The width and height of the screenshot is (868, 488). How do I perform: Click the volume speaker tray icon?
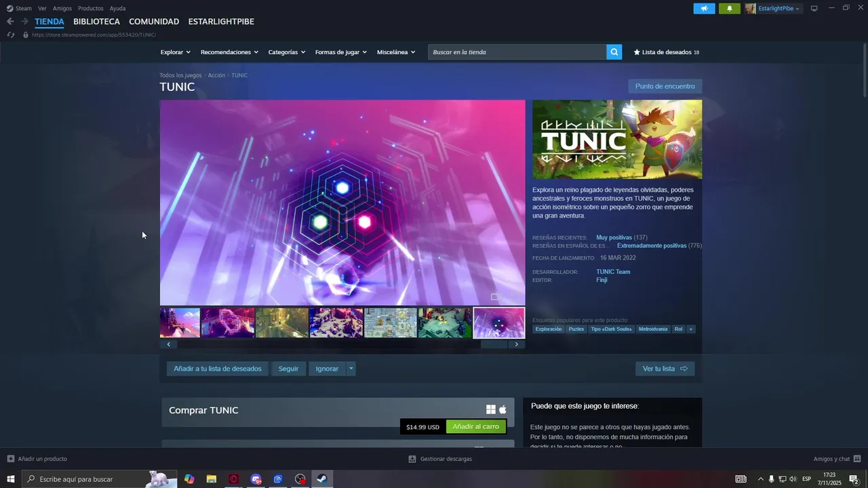[793, 479]
